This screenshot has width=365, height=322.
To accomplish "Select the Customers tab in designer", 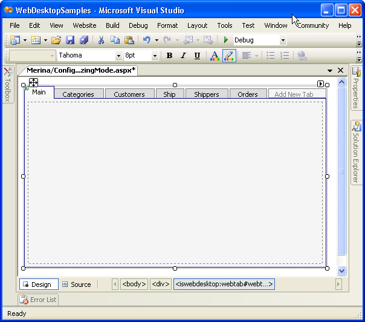I will pyautogui.click(x=129, y=94).
